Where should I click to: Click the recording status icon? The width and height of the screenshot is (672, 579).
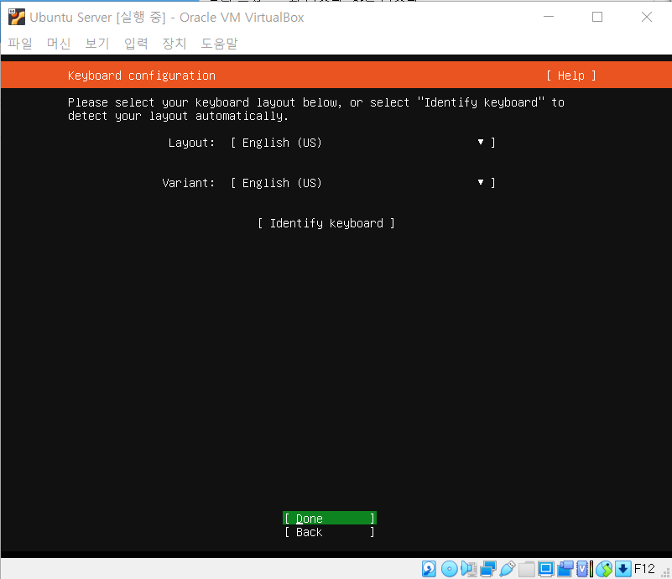[x=565, y=569]
